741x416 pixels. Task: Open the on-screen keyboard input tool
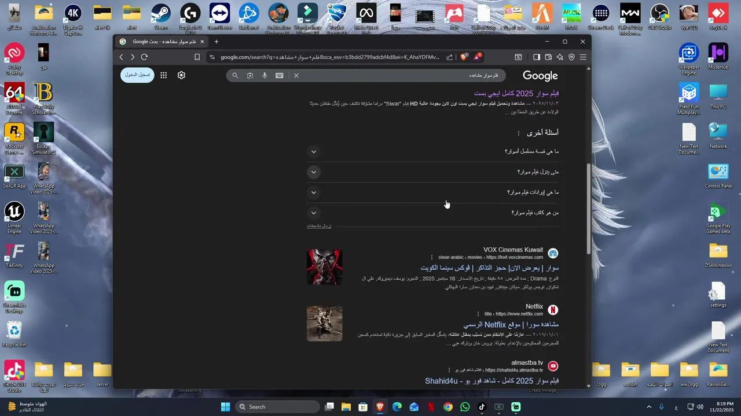[x=280, y=75]
